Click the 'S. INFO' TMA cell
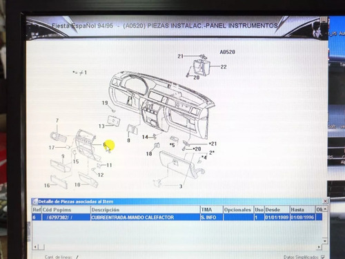Screen dimensions: 345x259 point(212,218)
